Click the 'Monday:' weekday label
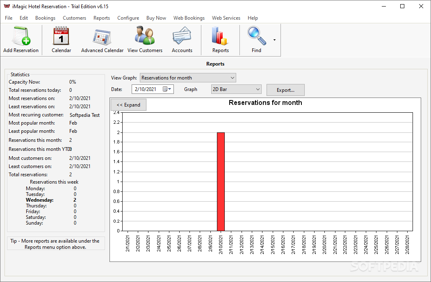This screenshot has width=431, height=282. tap(35, 189)
